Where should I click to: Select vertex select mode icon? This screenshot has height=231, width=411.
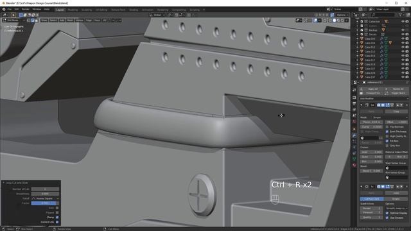[28, 20]
